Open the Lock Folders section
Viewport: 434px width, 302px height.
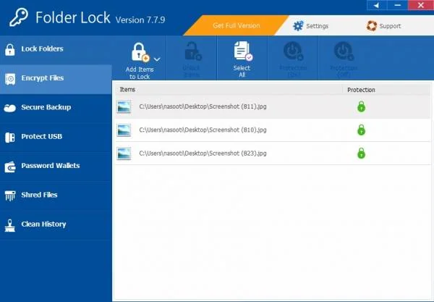(56, 49)
